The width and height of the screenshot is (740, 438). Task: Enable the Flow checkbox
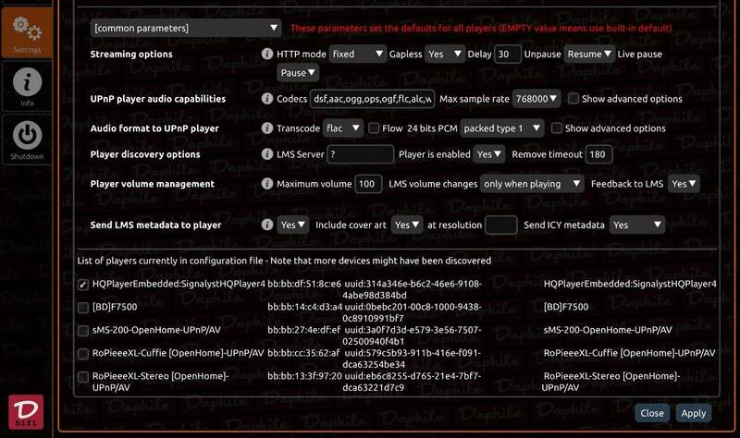point(374,128)
